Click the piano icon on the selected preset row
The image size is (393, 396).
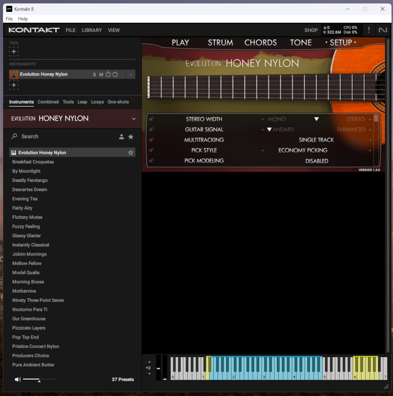[14, 153]
